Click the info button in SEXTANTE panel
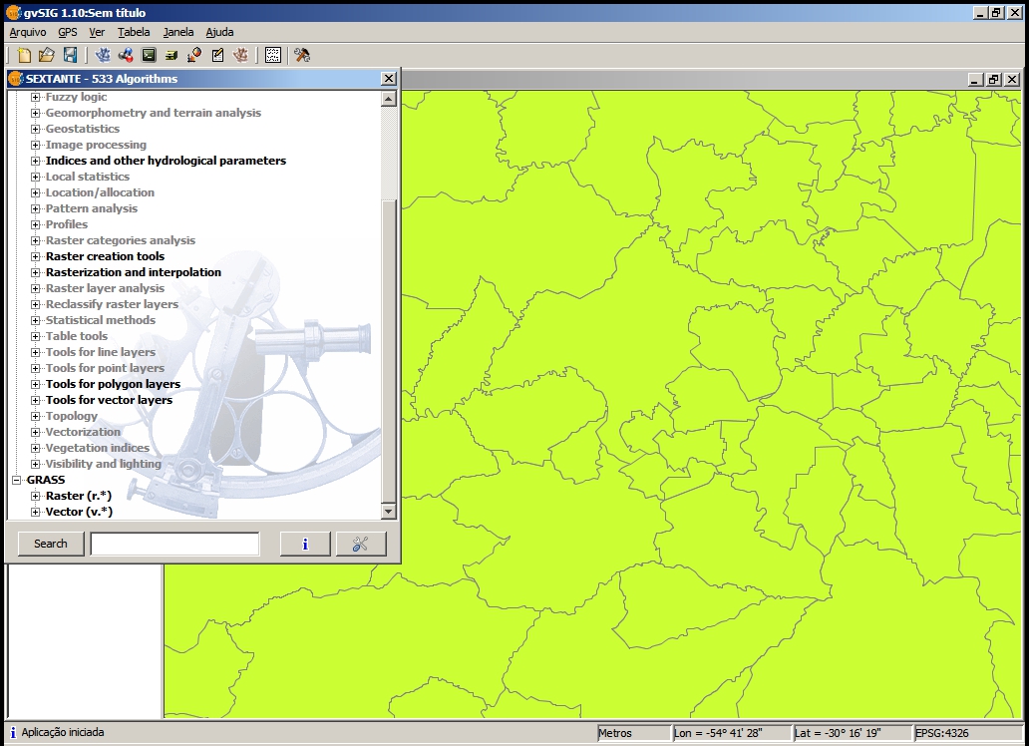This screenshot has height=746, width=1029. pyautogui.click(x=305, y=544)
